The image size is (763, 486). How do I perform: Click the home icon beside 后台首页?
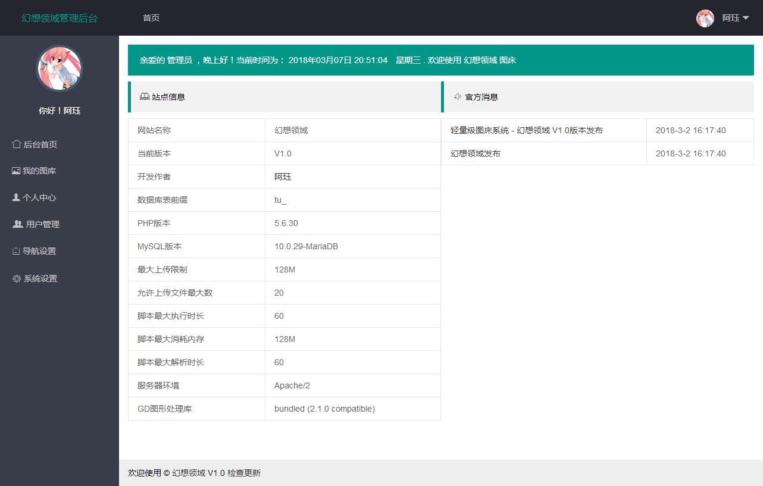(17, 143)
